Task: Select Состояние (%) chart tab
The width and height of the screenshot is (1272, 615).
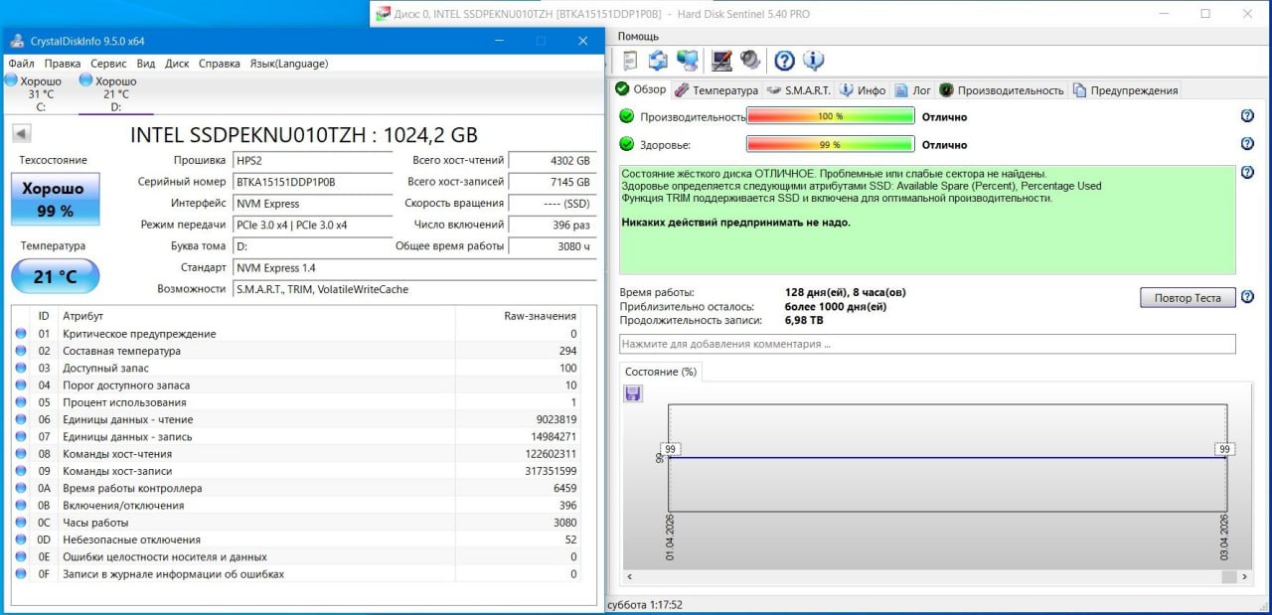Action: (661, 372)
